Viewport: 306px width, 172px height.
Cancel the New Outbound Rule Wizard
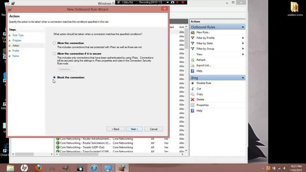(153, 129)
